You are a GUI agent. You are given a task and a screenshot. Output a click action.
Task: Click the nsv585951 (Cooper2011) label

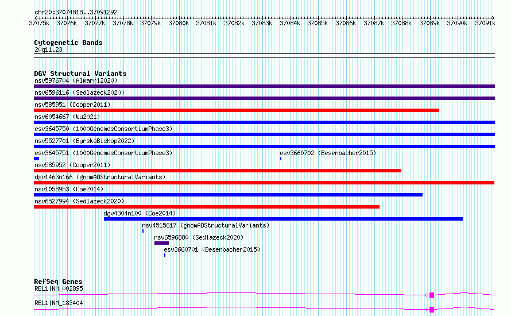(x=72, y=105)
